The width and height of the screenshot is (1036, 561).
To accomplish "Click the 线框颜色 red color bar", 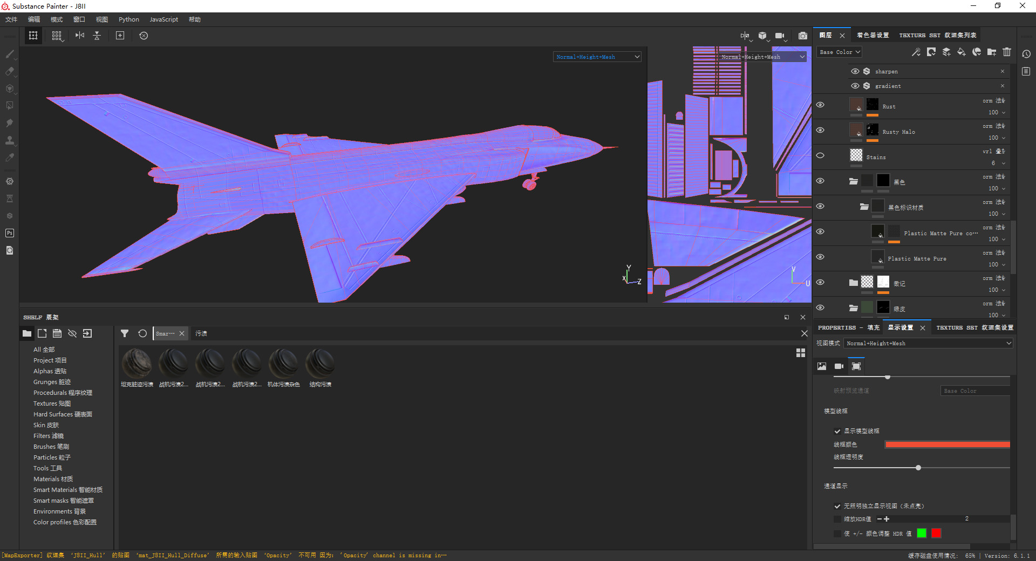I will pos(948,444).
